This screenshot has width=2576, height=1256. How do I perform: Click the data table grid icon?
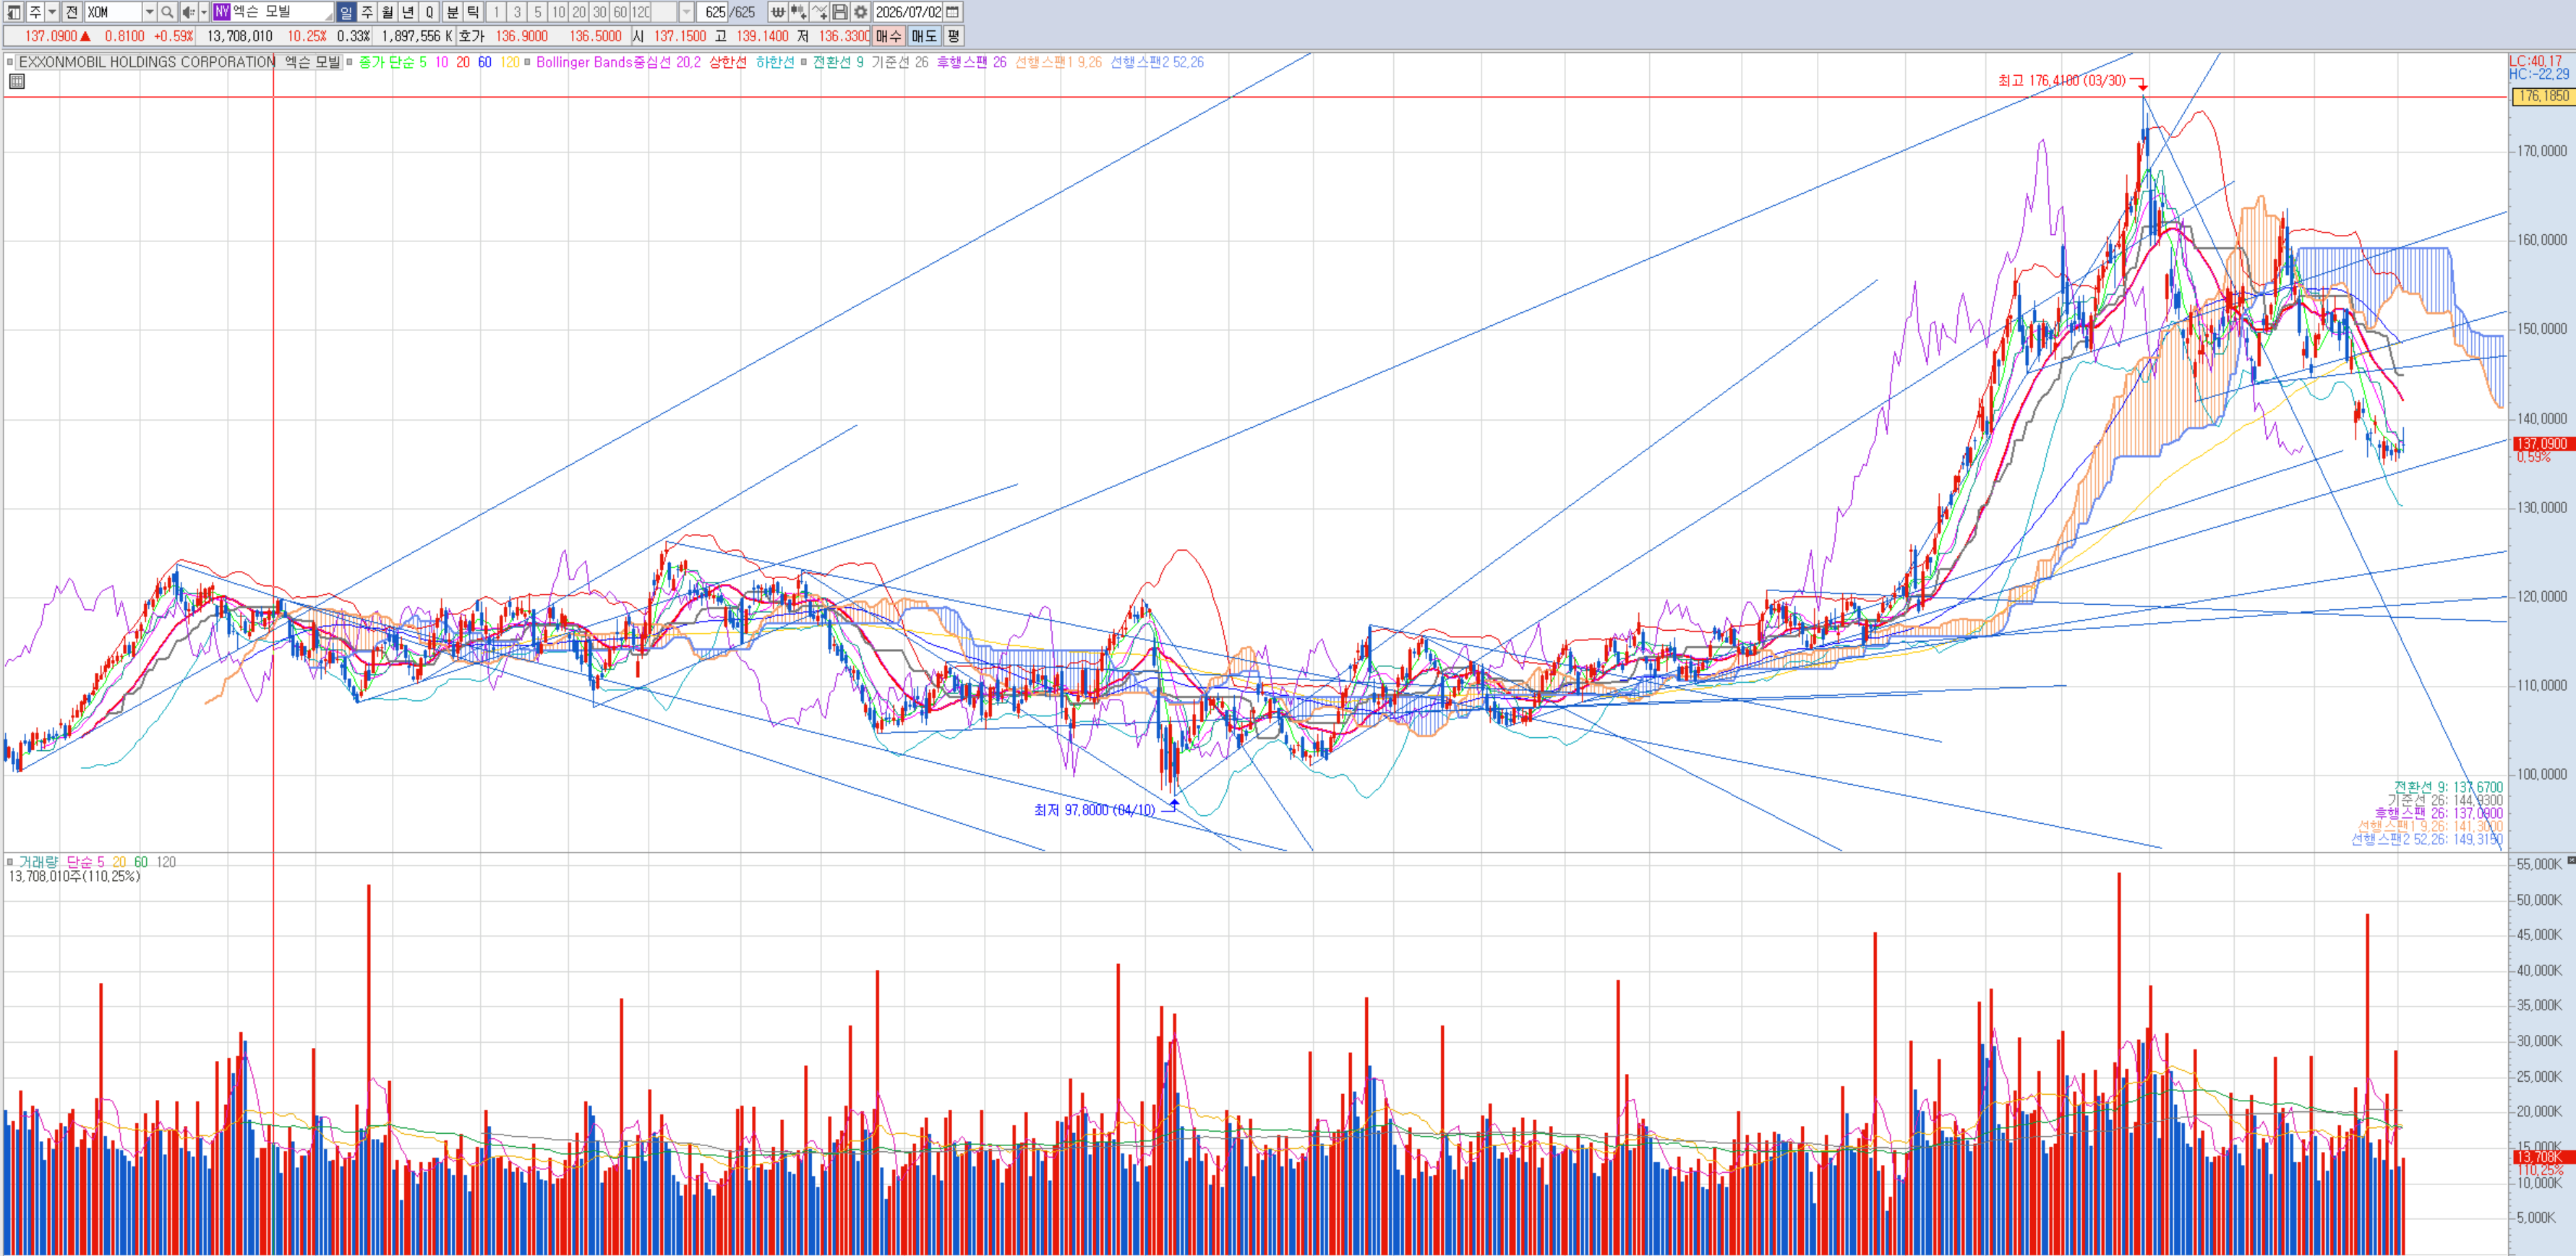tap(17, 81)
